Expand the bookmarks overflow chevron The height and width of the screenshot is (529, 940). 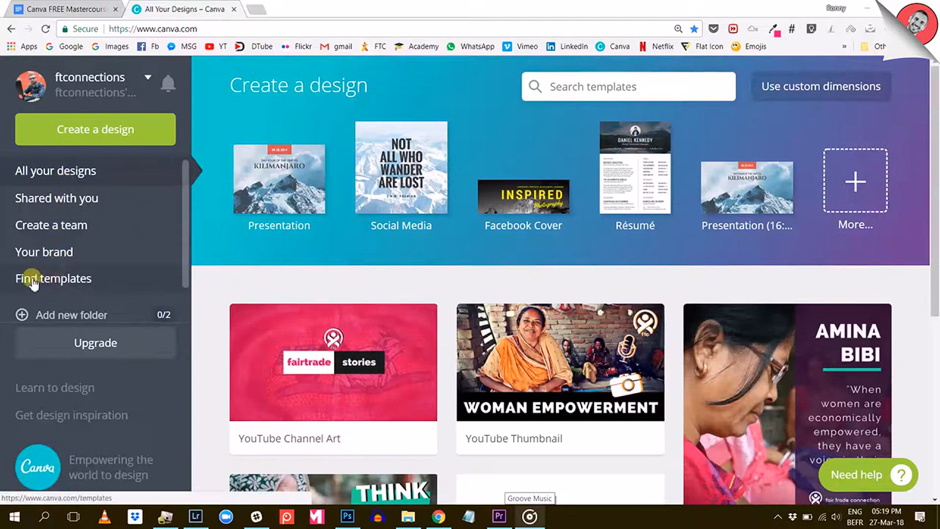click(844, 47)
